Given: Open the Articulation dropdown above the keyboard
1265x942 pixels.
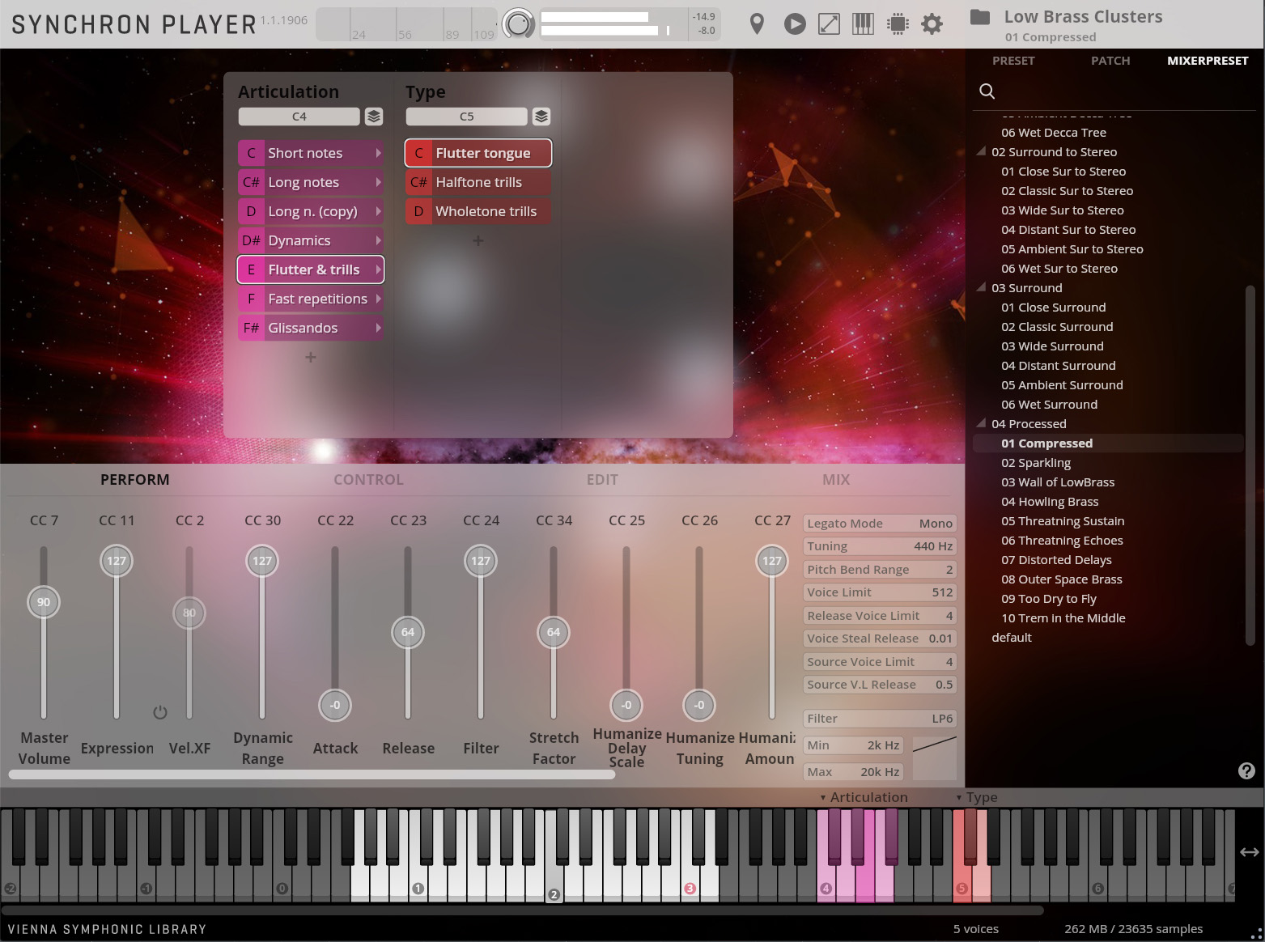Looking at the screenshot, I should [864, 797].
